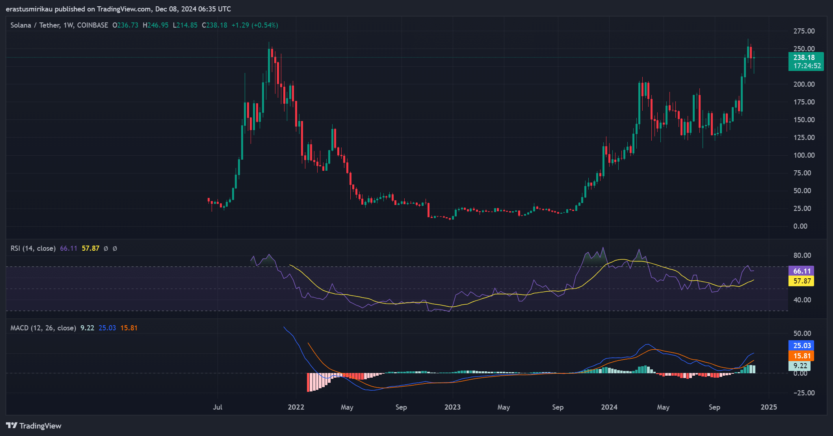Click the purple RSI value 66.11 in legend
Screen dimensions: 833x436
coord(69,248)
